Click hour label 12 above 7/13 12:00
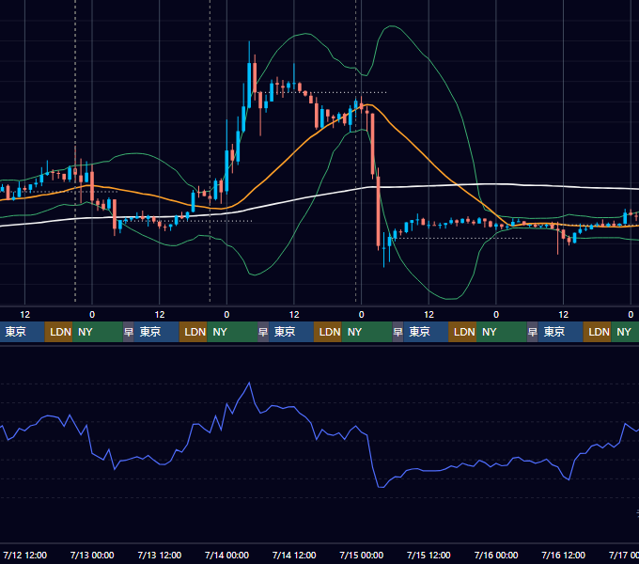Image resolution: width=639 pixels, height=564 pixels. click(160, 315)
